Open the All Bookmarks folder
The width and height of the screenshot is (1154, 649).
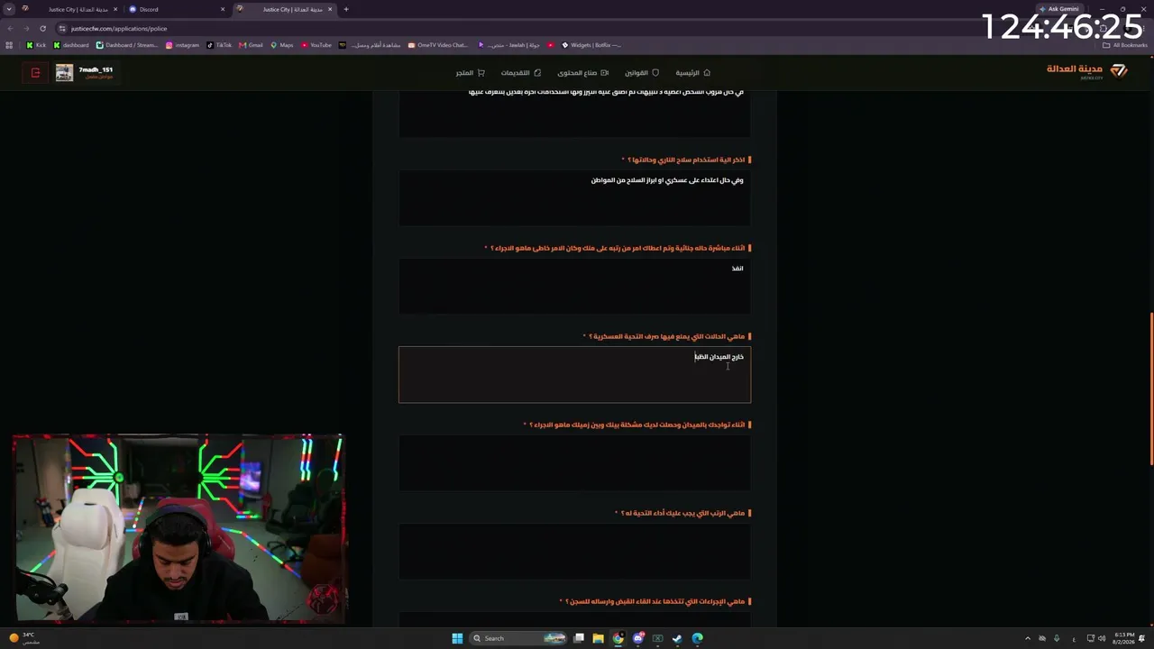pyautogui.click(x=1125, y=45)
